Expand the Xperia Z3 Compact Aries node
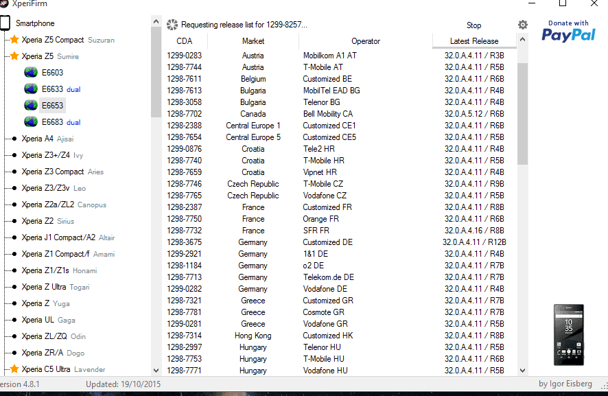 14,172
